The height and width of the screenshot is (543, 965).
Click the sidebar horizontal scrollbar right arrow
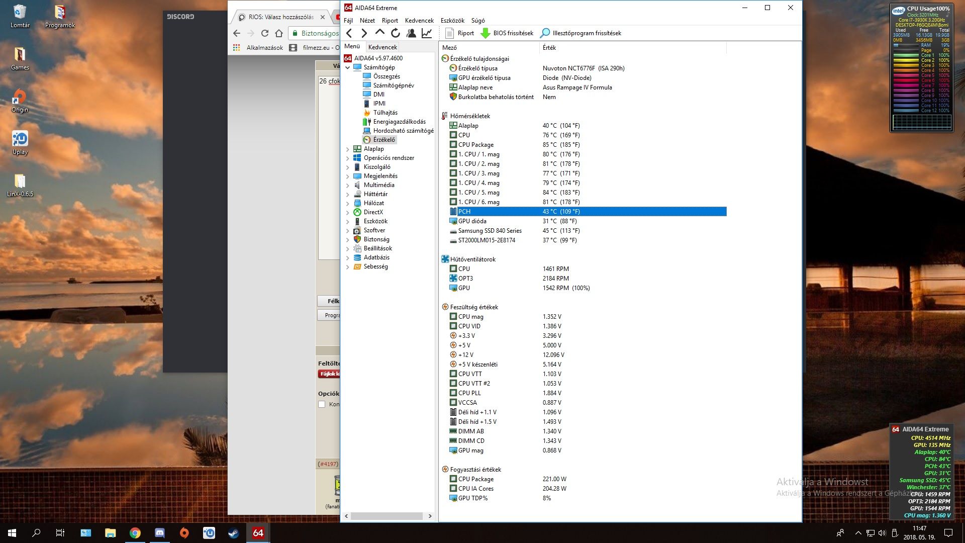tap(430, 516)
